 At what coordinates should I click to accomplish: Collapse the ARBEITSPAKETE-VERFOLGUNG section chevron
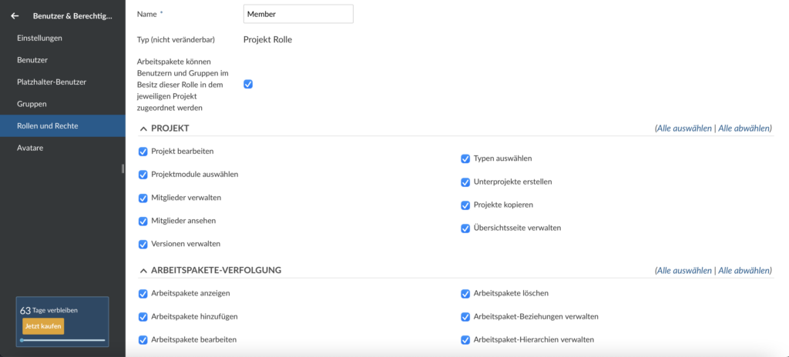click(143, 271)
